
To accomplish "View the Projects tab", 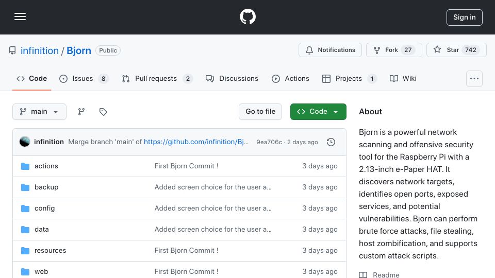I will [349, 78].
